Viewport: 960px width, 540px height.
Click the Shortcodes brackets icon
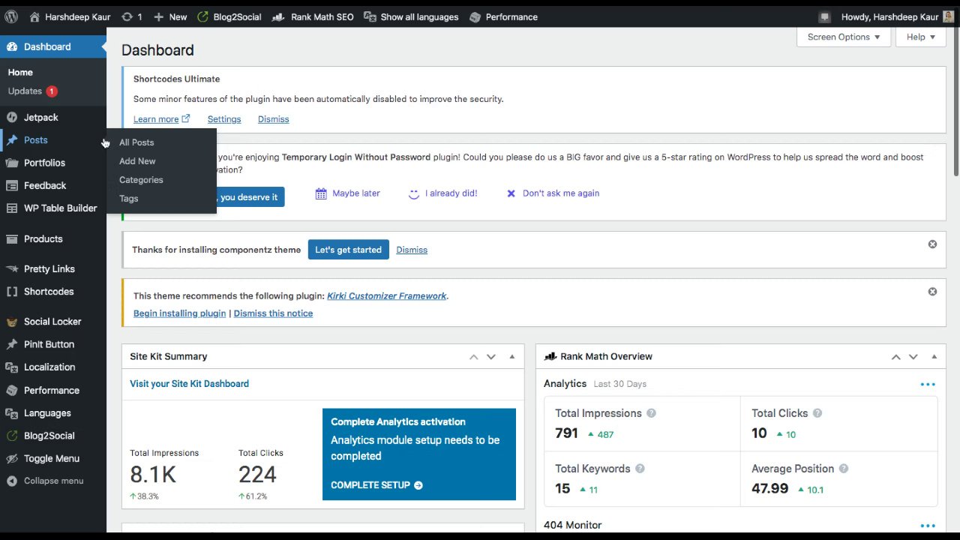pyautogui.click(x=12, y=291)
